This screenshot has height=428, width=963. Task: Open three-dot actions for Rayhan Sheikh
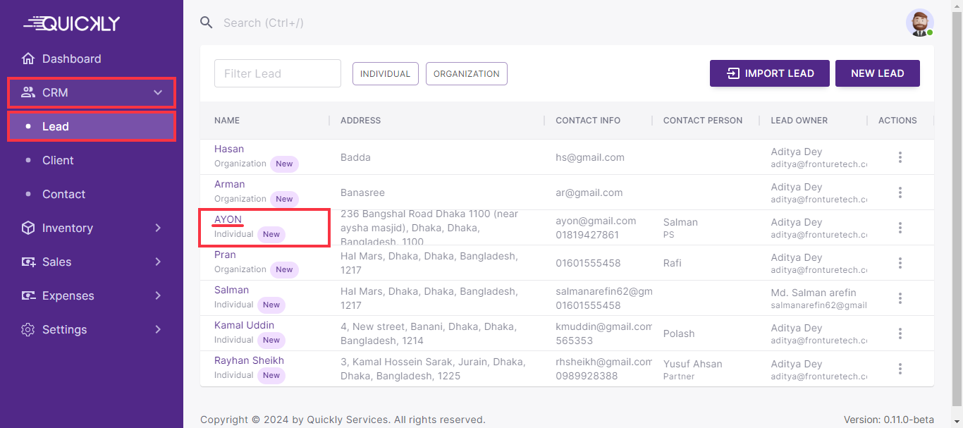[x=900, y=369]
